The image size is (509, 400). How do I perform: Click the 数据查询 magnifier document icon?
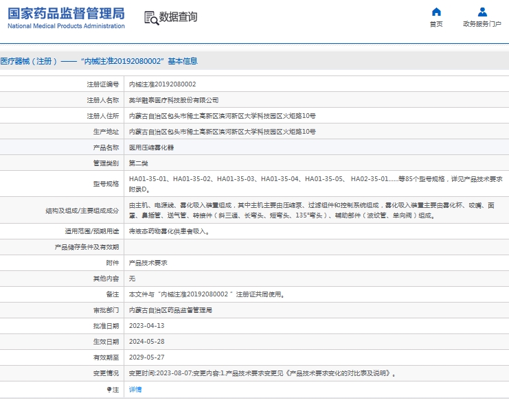[151, 17]
